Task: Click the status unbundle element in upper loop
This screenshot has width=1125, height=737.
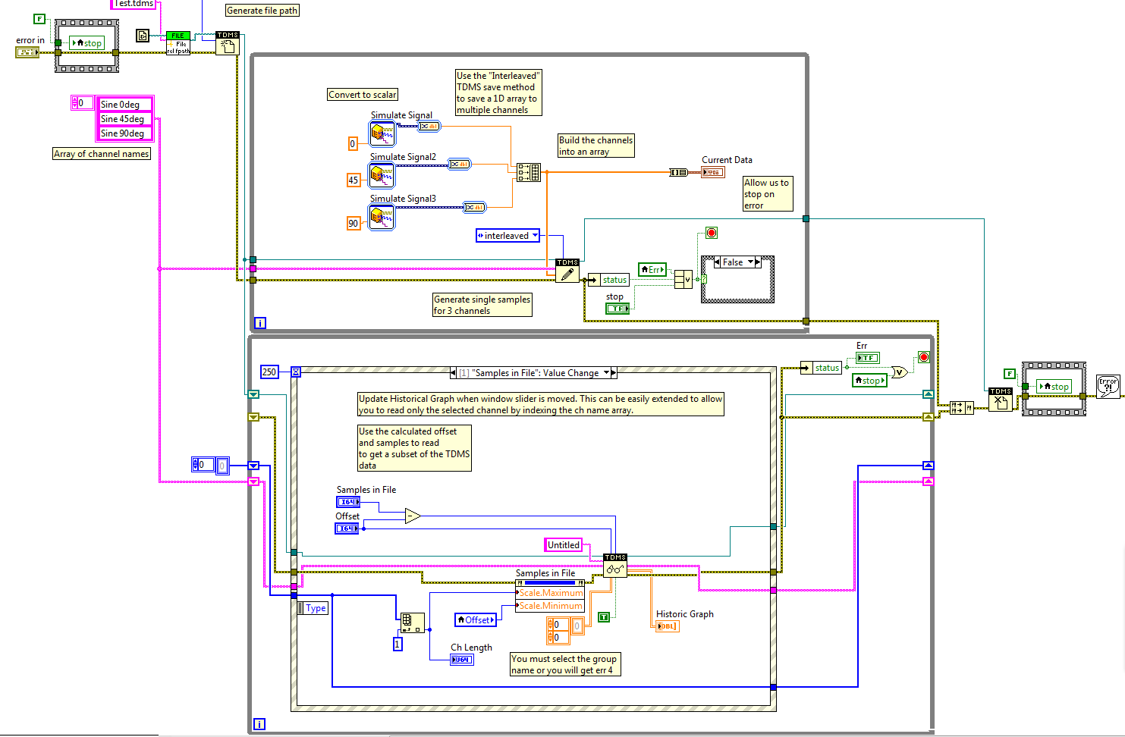Action: (x=608, y=280)
